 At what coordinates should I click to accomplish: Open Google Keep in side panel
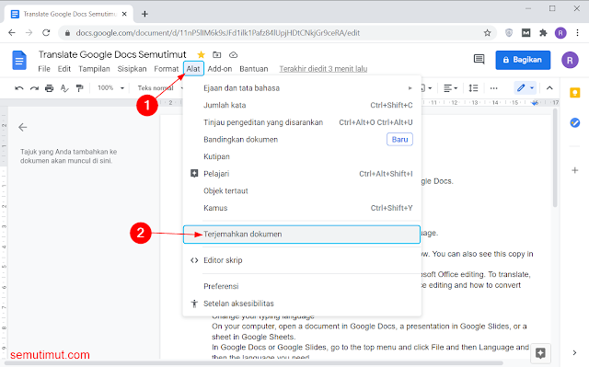[x=574, y=92]
